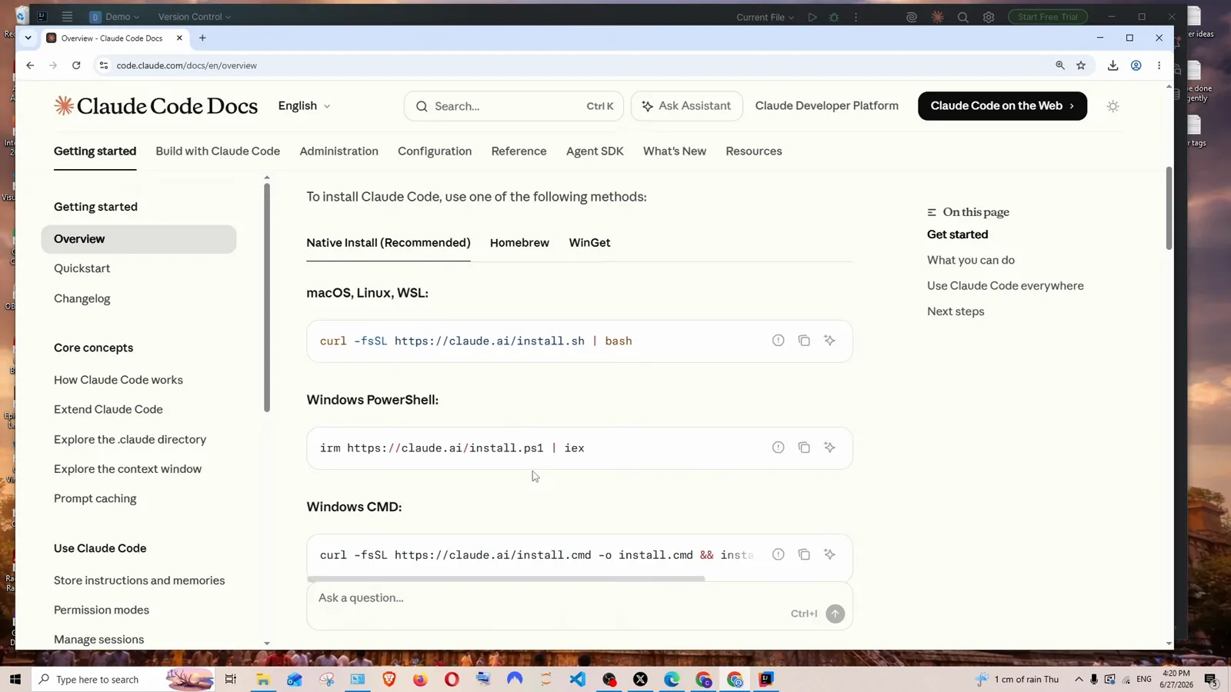Open the browser downloads icon
Screen dimensions: 1231x692
pyautogui.click(x=1113, y=65)
